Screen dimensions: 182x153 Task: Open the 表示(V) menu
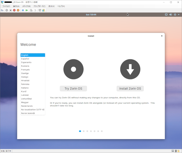tap(51, 6)
